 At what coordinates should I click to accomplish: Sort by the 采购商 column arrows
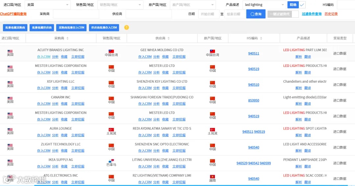[x=67, y=38]
